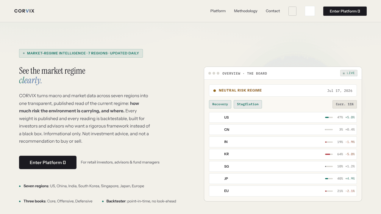Click the white square button left of header Enter Platform
Image resolution: width=381 pixels, height=214 pixels.
coord(310,11)
